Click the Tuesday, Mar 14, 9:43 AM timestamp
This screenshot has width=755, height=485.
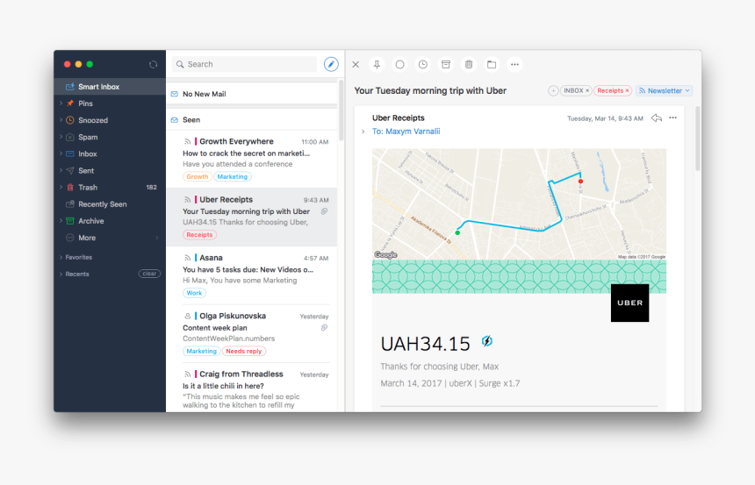point(605,118)
